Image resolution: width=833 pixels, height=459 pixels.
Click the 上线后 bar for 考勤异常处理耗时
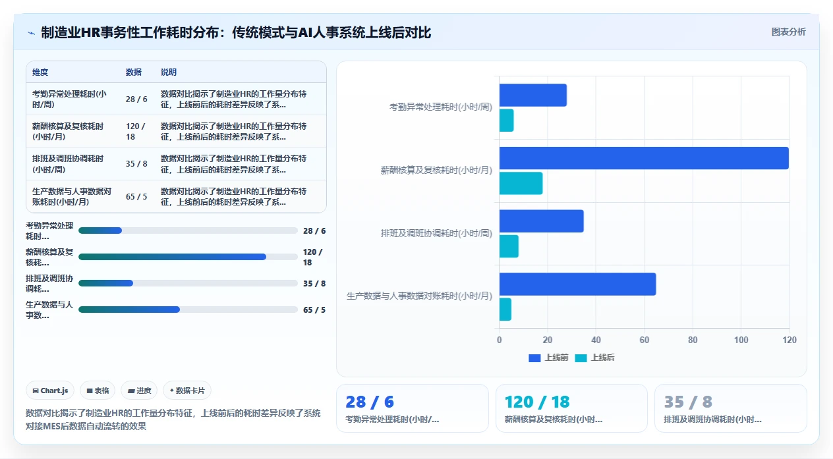point(506,121)
